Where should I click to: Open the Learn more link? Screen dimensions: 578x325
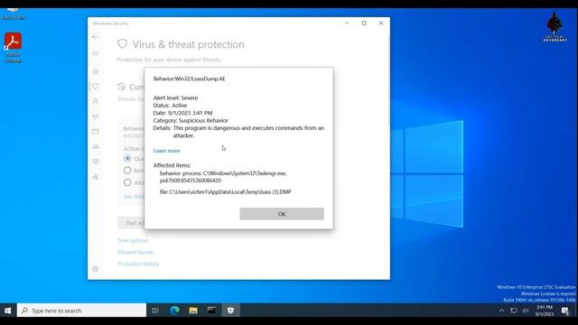pos(166,151)
